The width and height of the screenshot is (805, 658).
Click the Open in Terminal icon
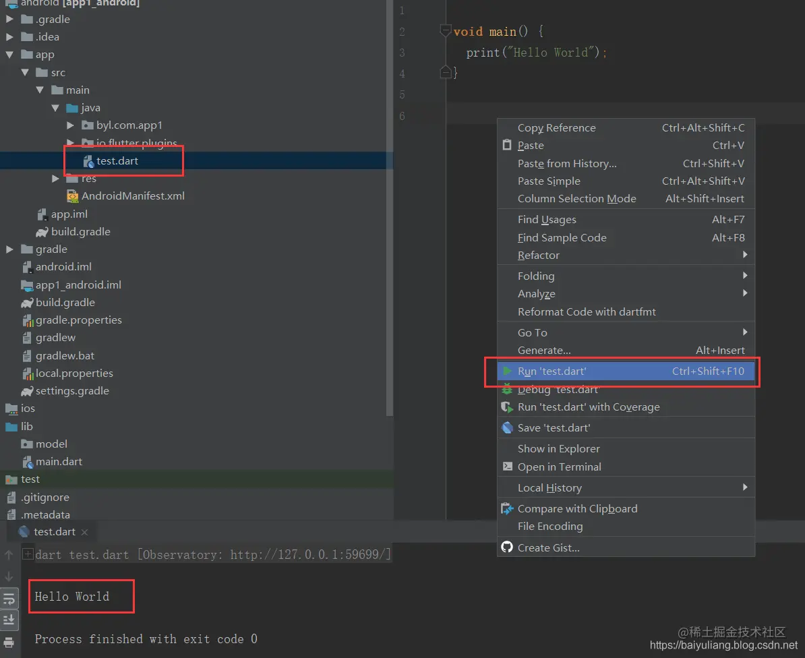[x=507, y=466]
